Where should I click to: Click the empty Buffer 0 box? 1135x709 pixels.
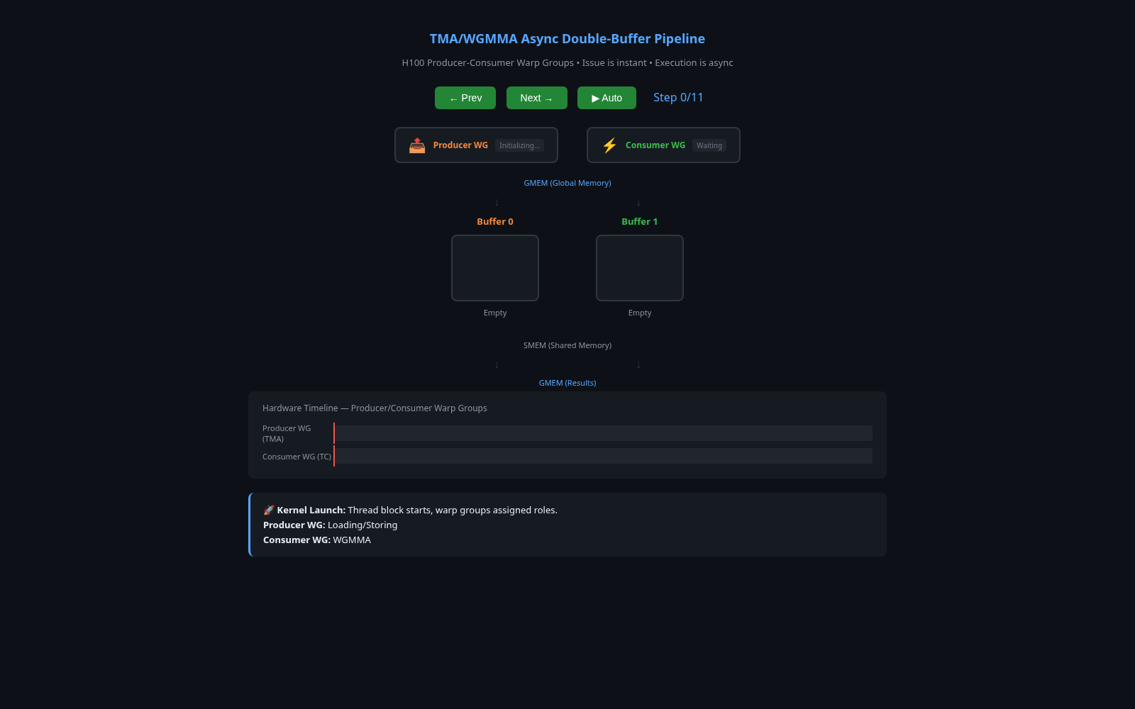(494, 268)
